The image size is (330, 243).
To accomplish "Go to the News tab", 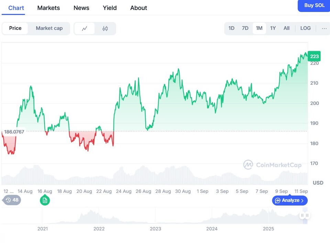I will click(x=81, y=8).
